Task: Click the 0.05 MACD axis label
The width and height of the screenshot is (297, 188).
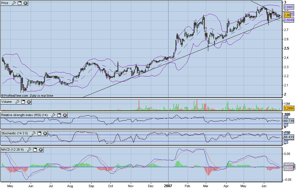Action: pyautogui.click(x=287, y=154)
